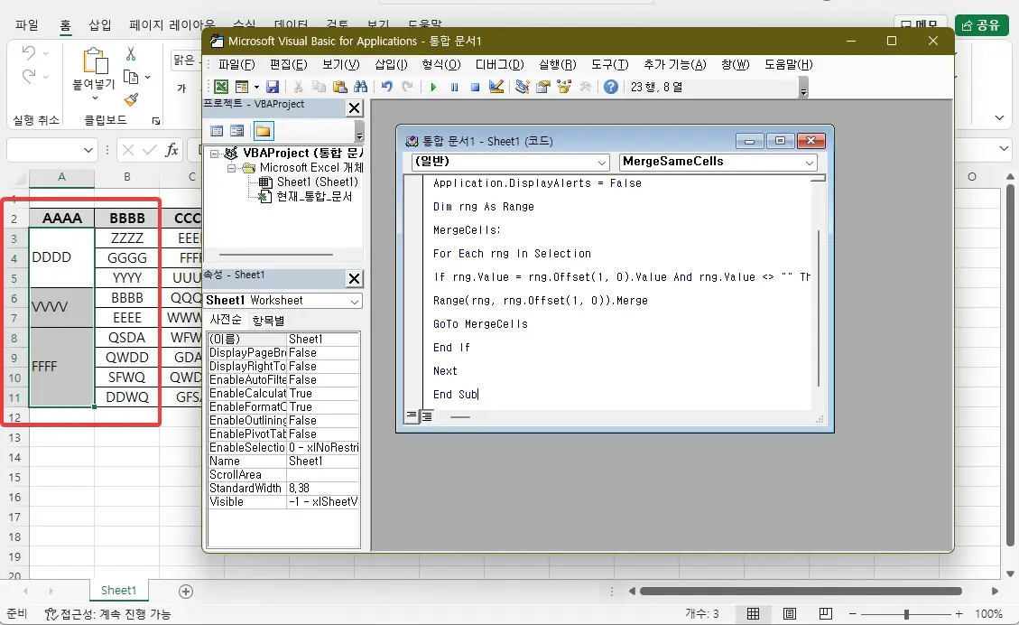Open the (일반) object dropdown in code window
Viewport: 1019px width, 625px height.
[x=602, y=162]
